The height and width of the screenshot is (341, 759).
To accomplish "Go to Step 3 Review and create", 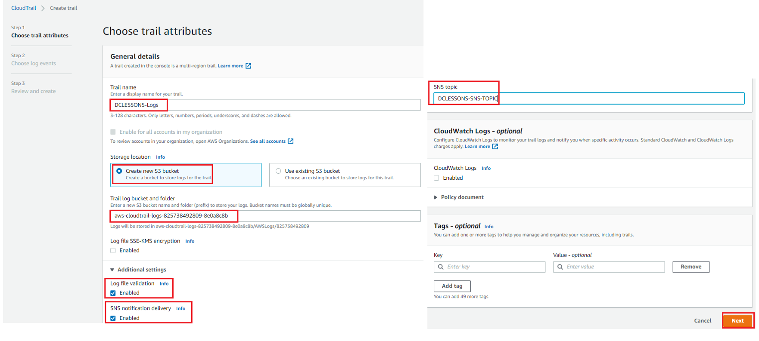I will 34,92.
